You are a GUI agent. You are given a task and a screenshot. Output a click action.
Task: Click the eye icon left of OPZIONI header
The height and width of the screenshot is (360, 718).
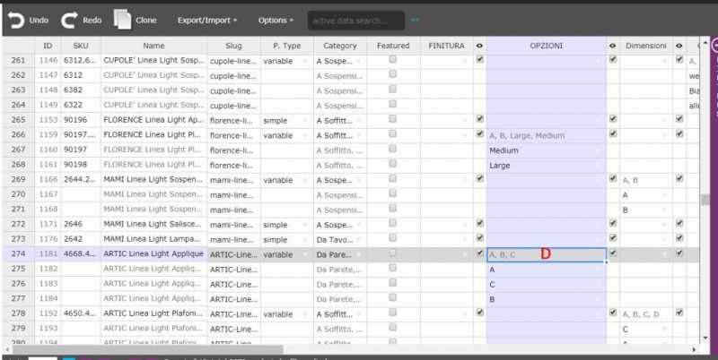tap(479, 45)
